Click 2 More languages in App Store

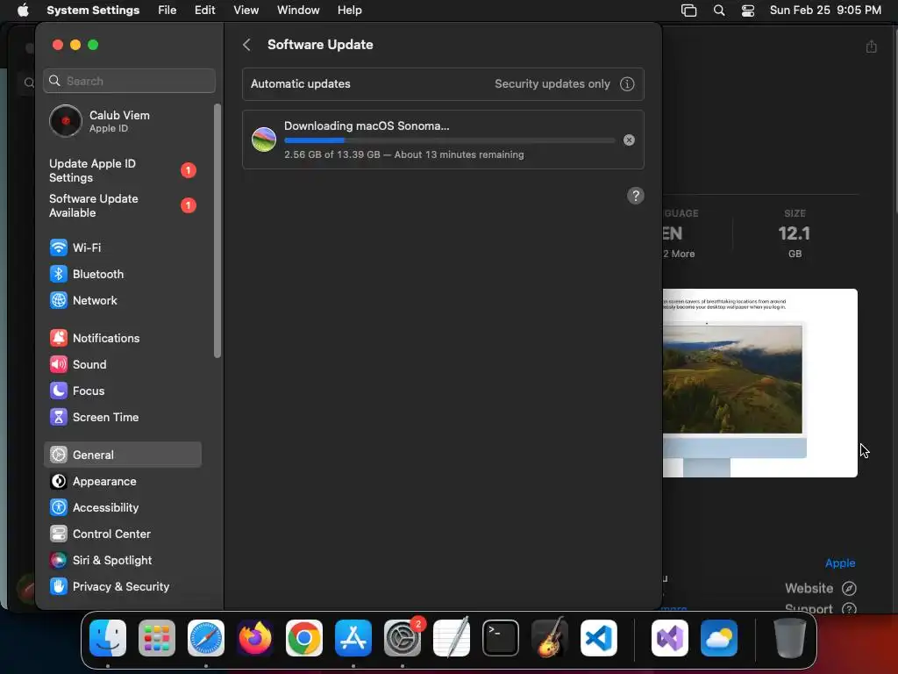(680, 254)
